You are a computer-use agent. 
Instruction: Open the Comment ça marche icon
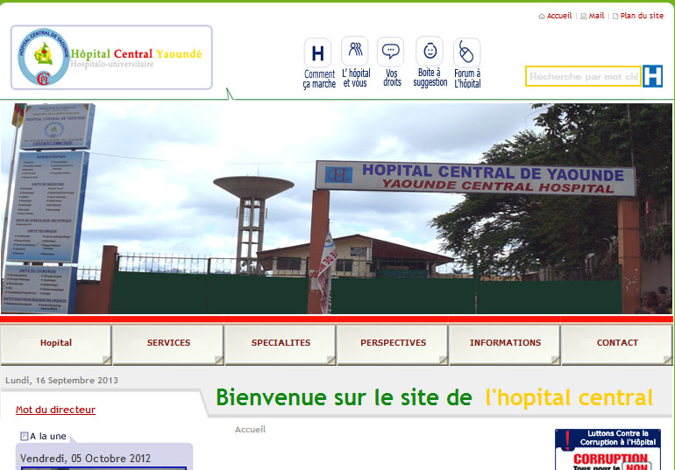[318, 53]
